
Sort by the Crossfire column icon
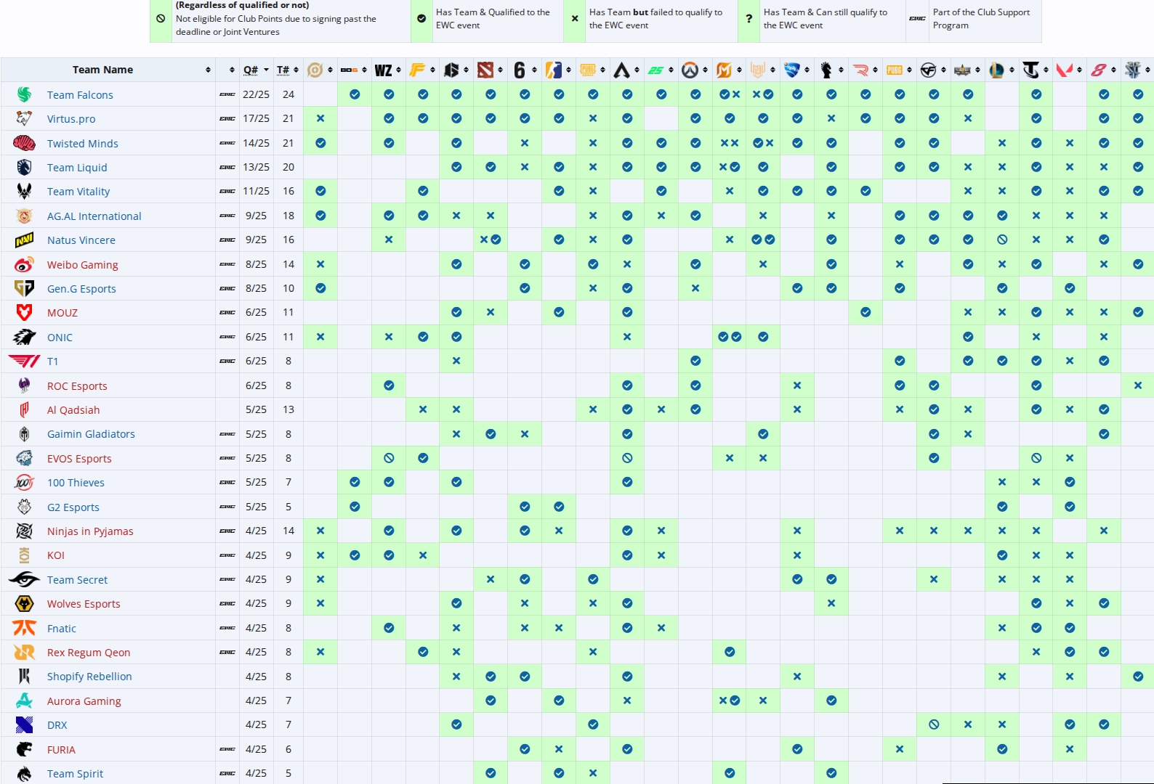click(928, 70)
